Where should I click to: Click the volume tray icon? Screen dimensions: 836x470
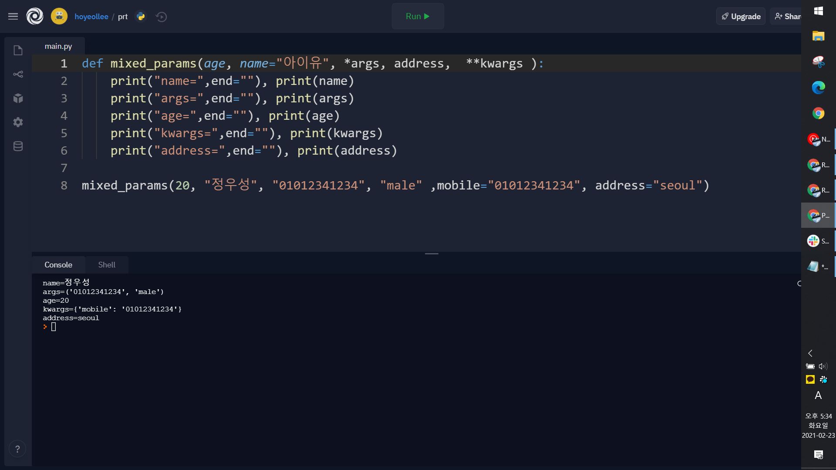[823, 366]
